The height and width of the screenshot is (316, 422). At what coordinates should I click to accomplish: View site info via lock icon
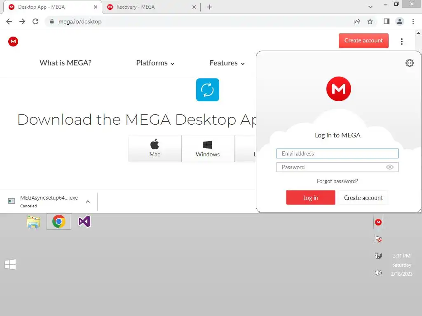point(52,21)
